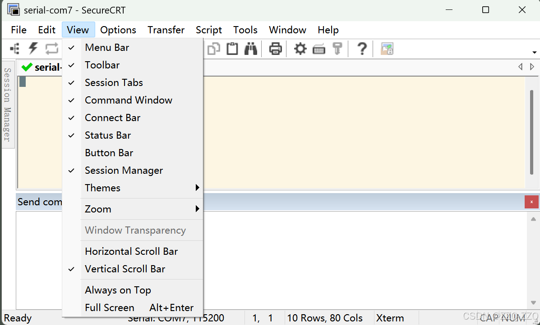
Task: Toggle Menu Bar visibility
Action: (133, 47)
